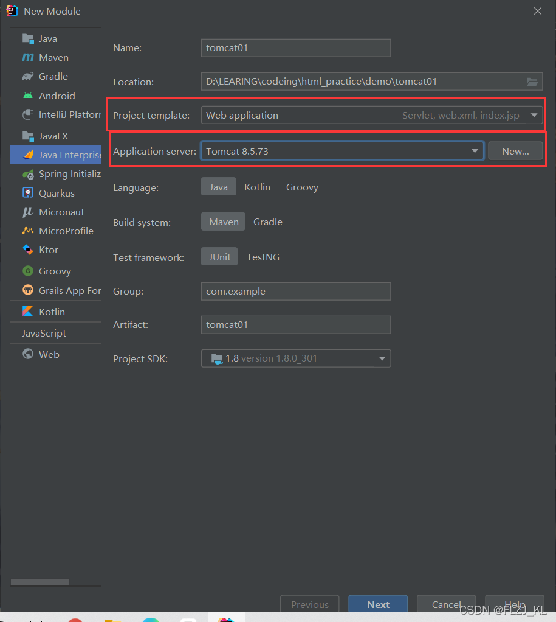Pick the Spring Initializr icon
Image resolution: width=556 pixels, height=622 pixels.
(28, 174)
